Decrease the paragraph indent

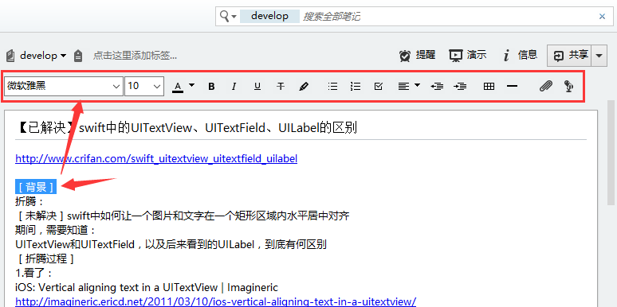pyautogui.click(x=437, y=87)
